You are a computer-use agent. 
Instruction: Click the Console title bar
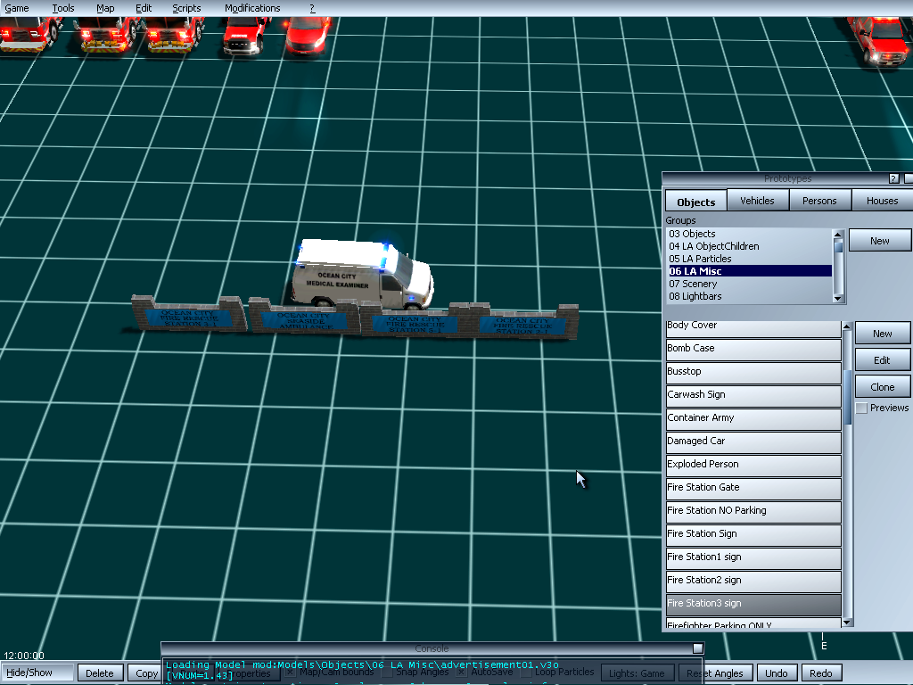(432, 648)
